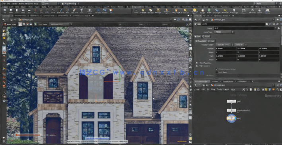Select the edit1 node
Image resolution: width=282 pixels, height=145 pixels.
point(231,118)
